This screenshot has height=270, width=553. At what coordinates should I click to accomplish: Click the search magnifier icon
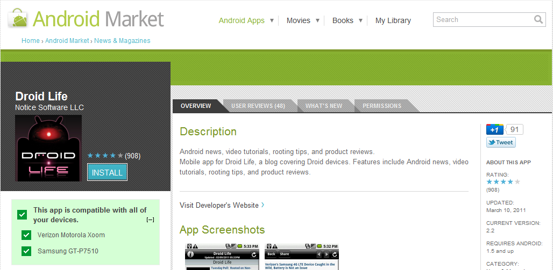point(538,20)
